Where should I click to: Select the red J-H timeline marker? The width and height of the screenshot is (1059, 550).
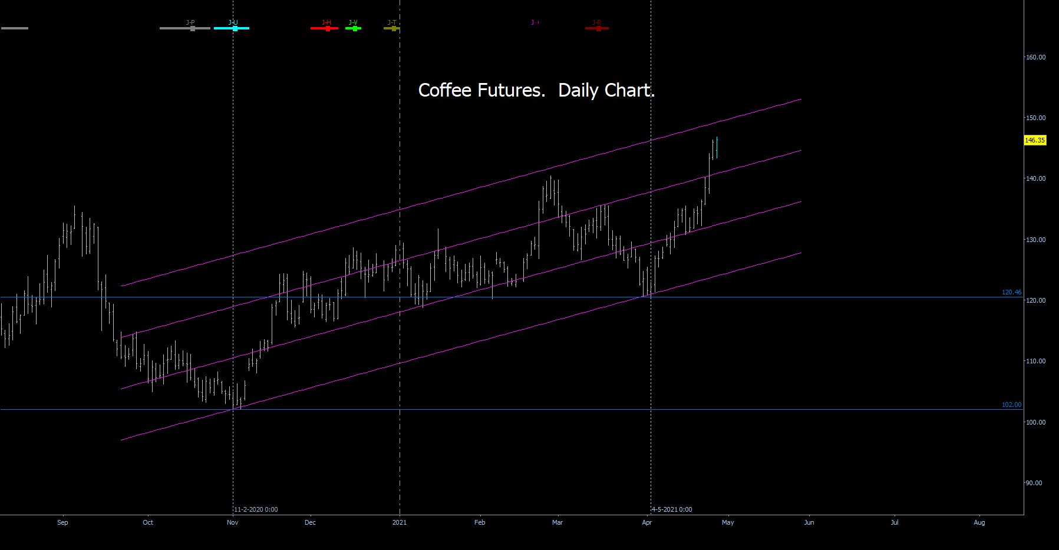(325, 28)
